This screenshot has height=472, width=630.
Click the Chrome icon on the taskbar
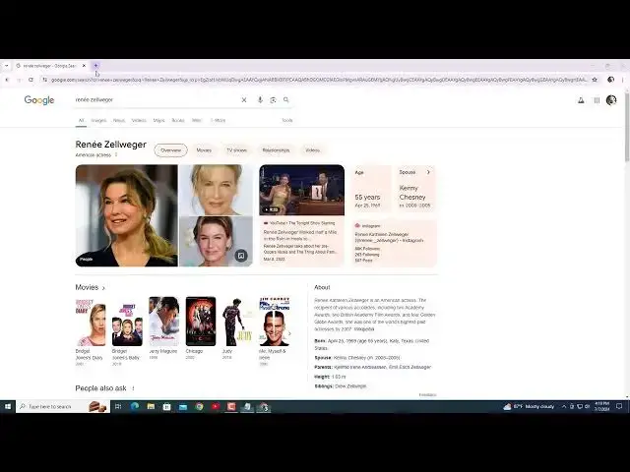coord(199,406)
